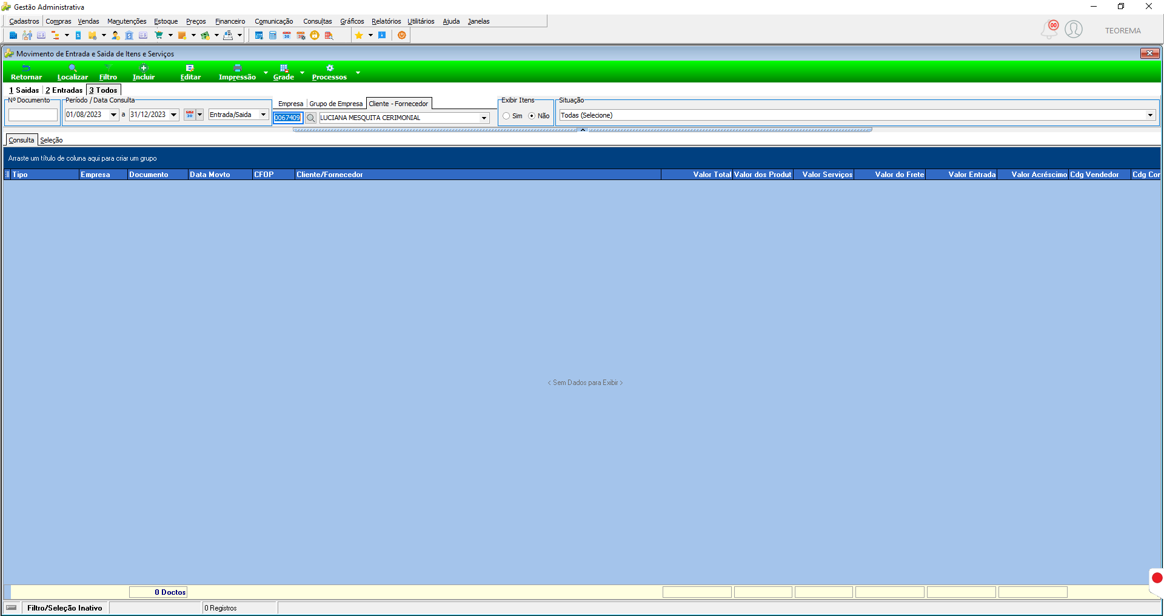Expand the Grade dropdown arrow
1164x616 pixels.
click(x=302, y=73)
